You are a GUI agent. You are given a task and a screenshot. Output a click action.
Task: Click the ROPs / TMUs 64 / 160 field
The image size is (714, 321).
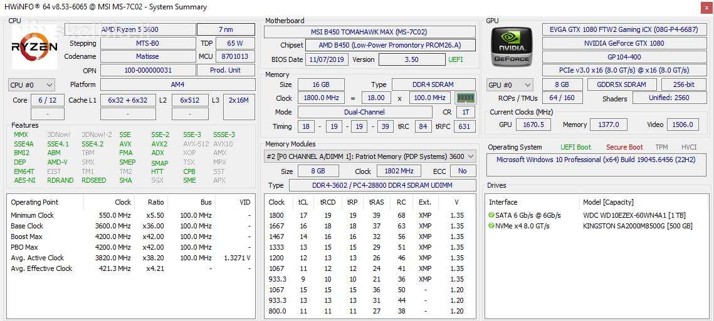562,98
